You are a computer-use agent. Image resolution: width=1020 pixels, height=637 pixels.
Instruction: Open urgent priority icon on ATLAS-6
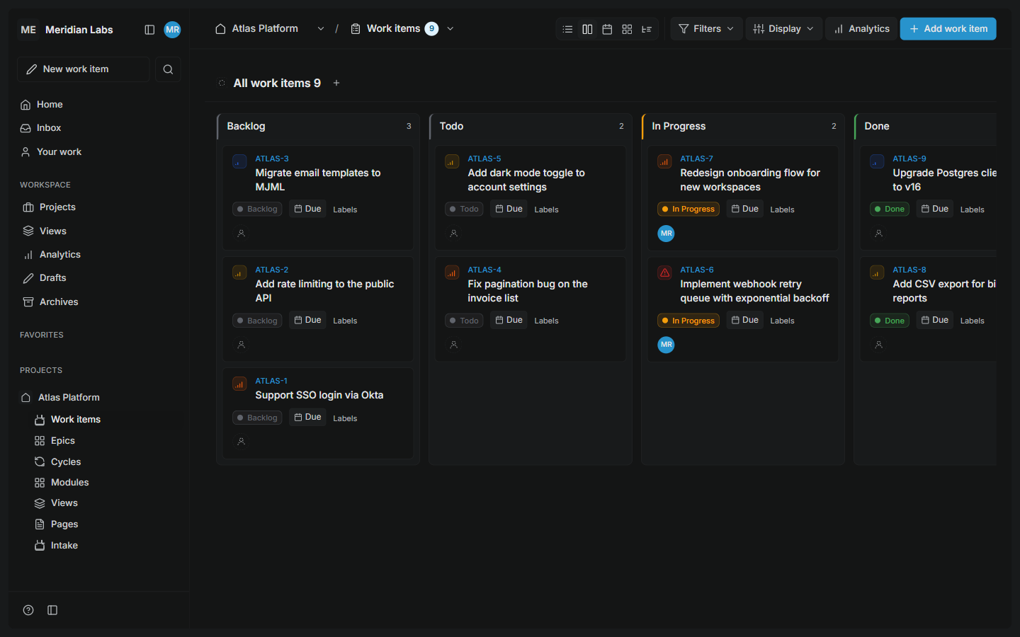point(664,272)
